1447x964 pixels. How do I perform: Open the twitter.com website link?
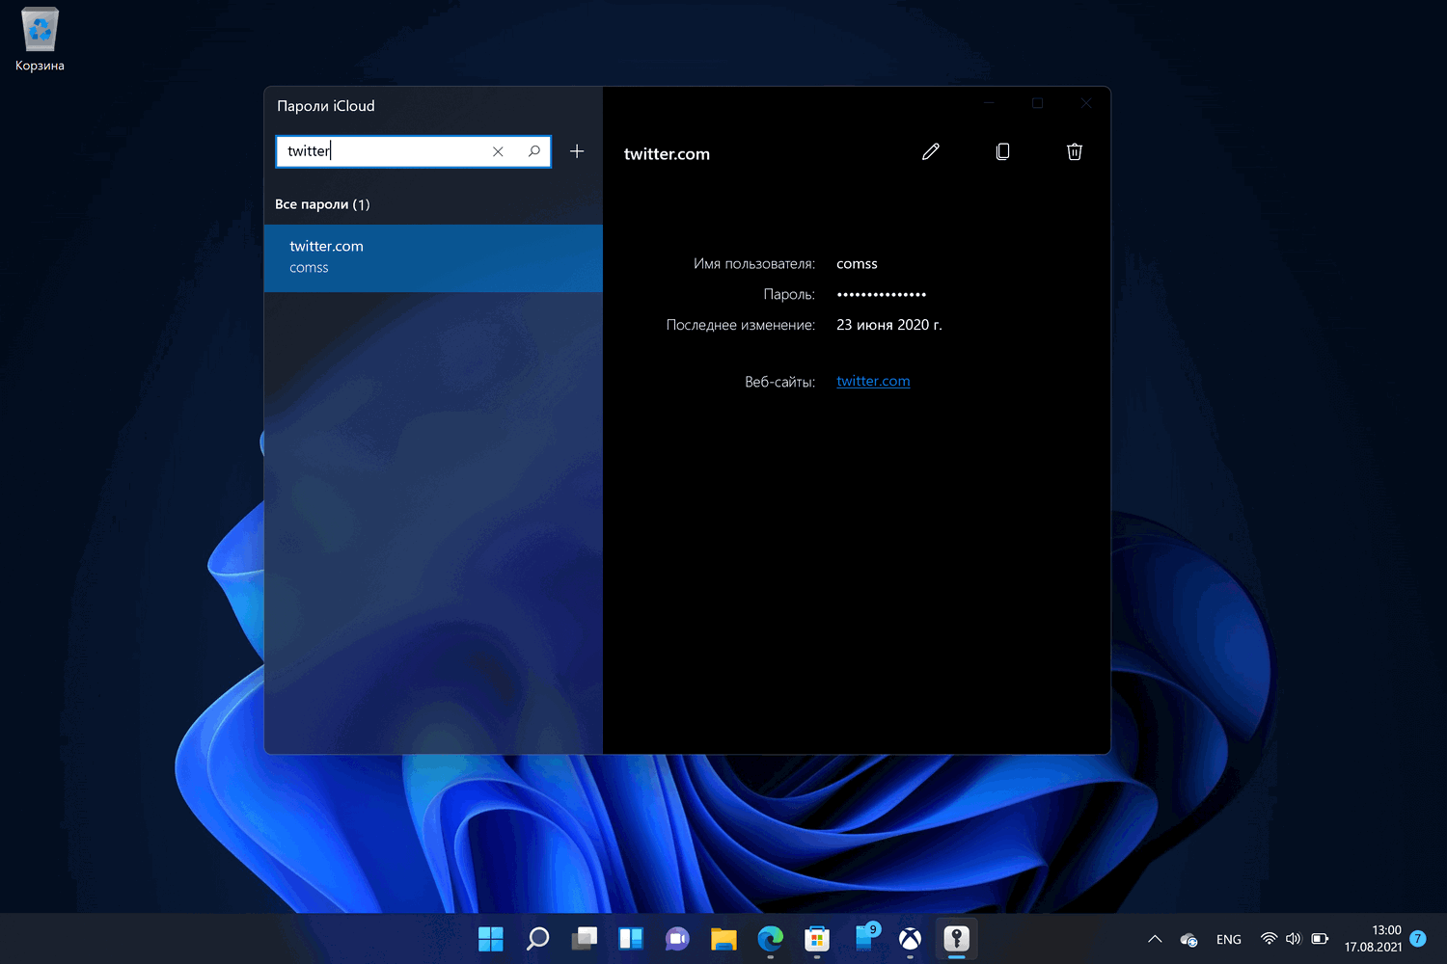click(x=872, y=381)
